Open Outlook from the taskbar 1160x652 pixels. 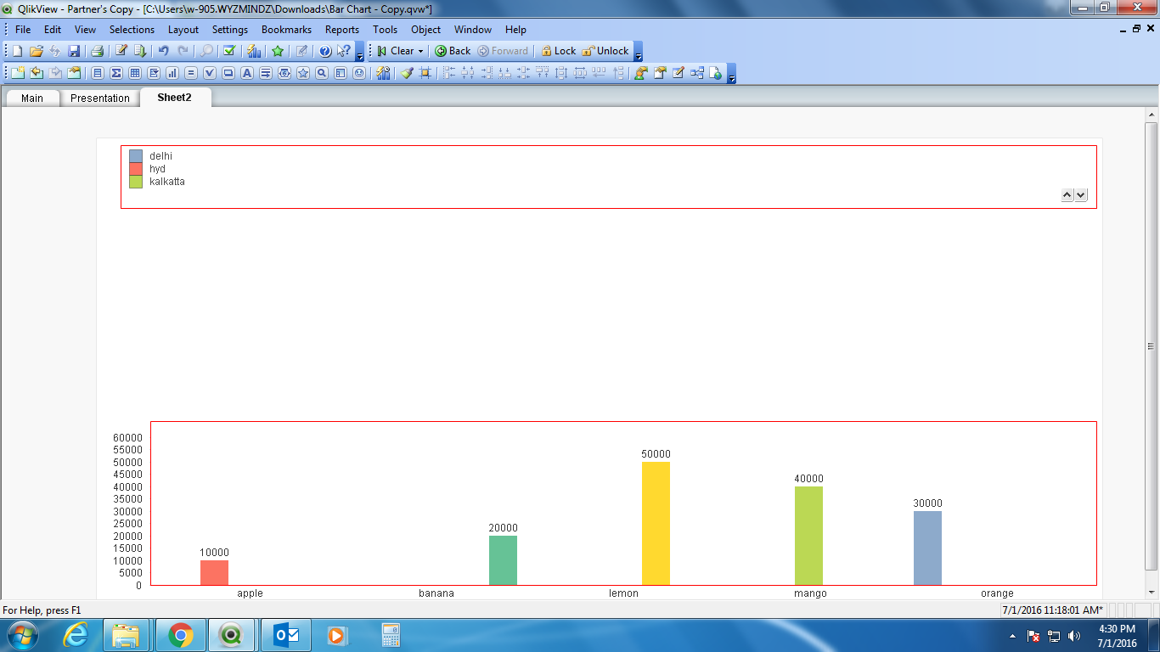(x=286, y=635)
